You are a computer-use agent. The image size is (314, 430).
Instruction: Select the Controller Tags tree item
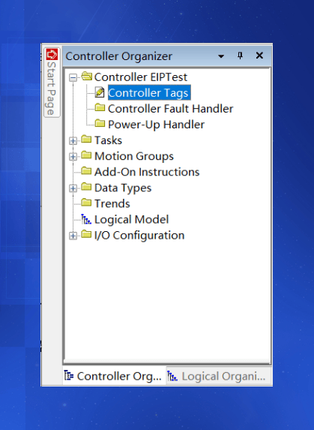pyautogui.click(x=148, y=93)
